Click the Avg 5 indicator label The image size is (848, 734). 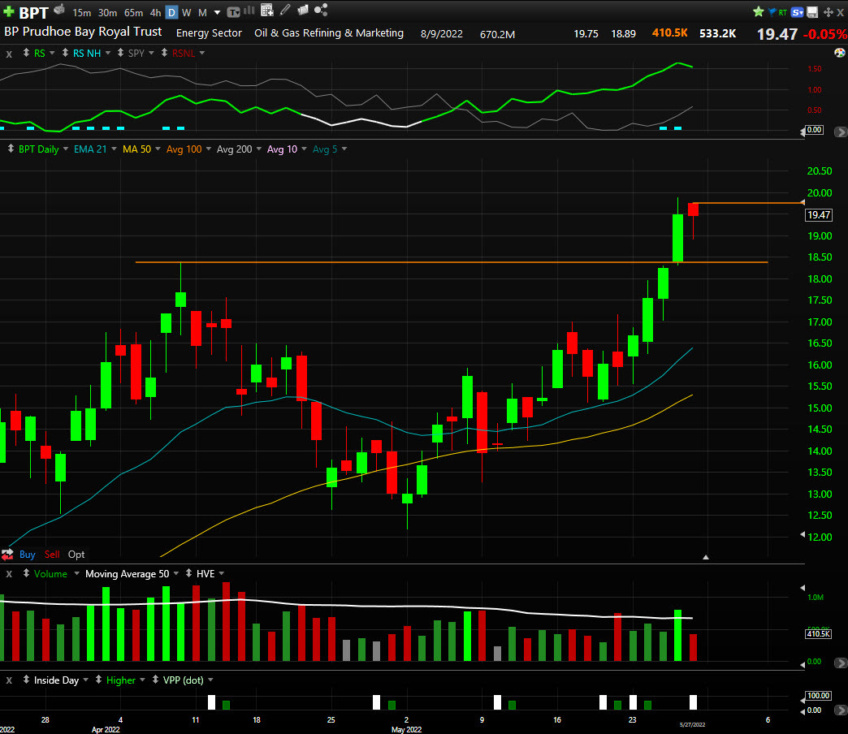tap(324, 149)
